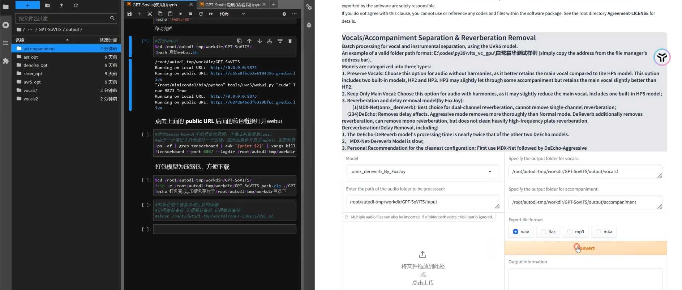
Task: Delete the active cell with trash icon
Action: tap(290, 41)
